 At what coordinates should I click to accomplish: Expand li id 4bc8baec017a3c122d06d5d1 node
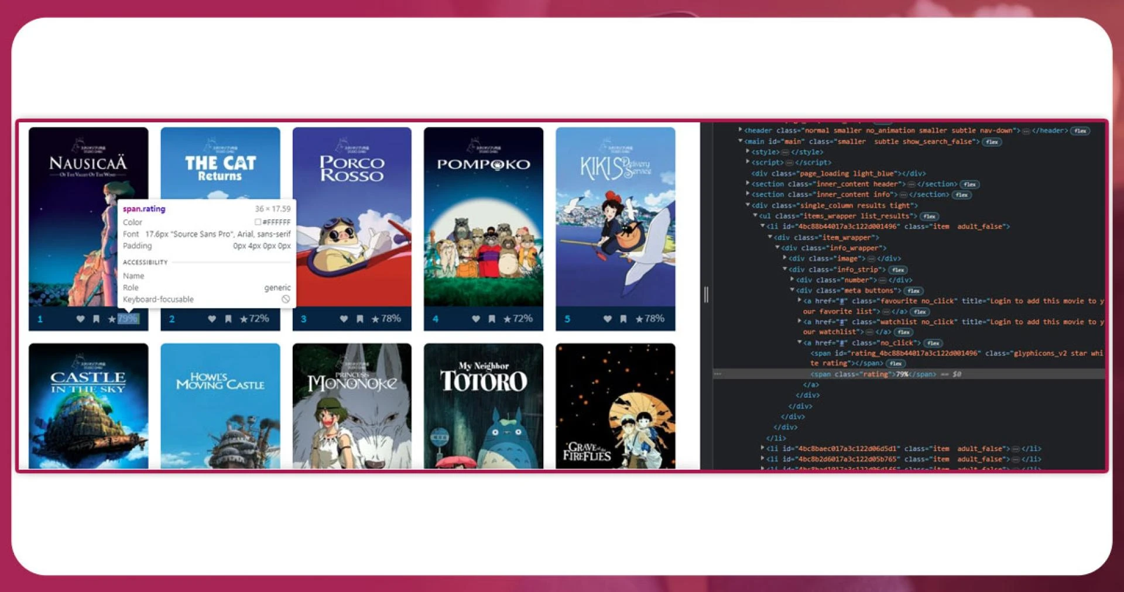(x=762, y=448)
